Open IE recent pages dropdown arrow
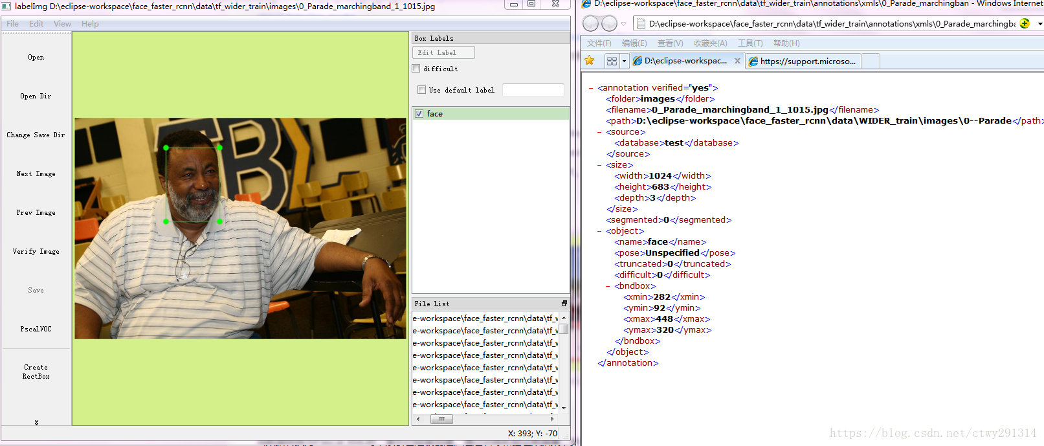Image resolution: width=1044 pixels, height=446 pixels. pos(624,24)
